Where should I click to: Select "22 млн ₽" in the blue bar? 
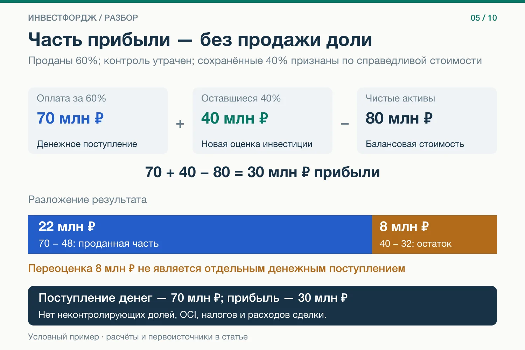[x=67, y=227]
